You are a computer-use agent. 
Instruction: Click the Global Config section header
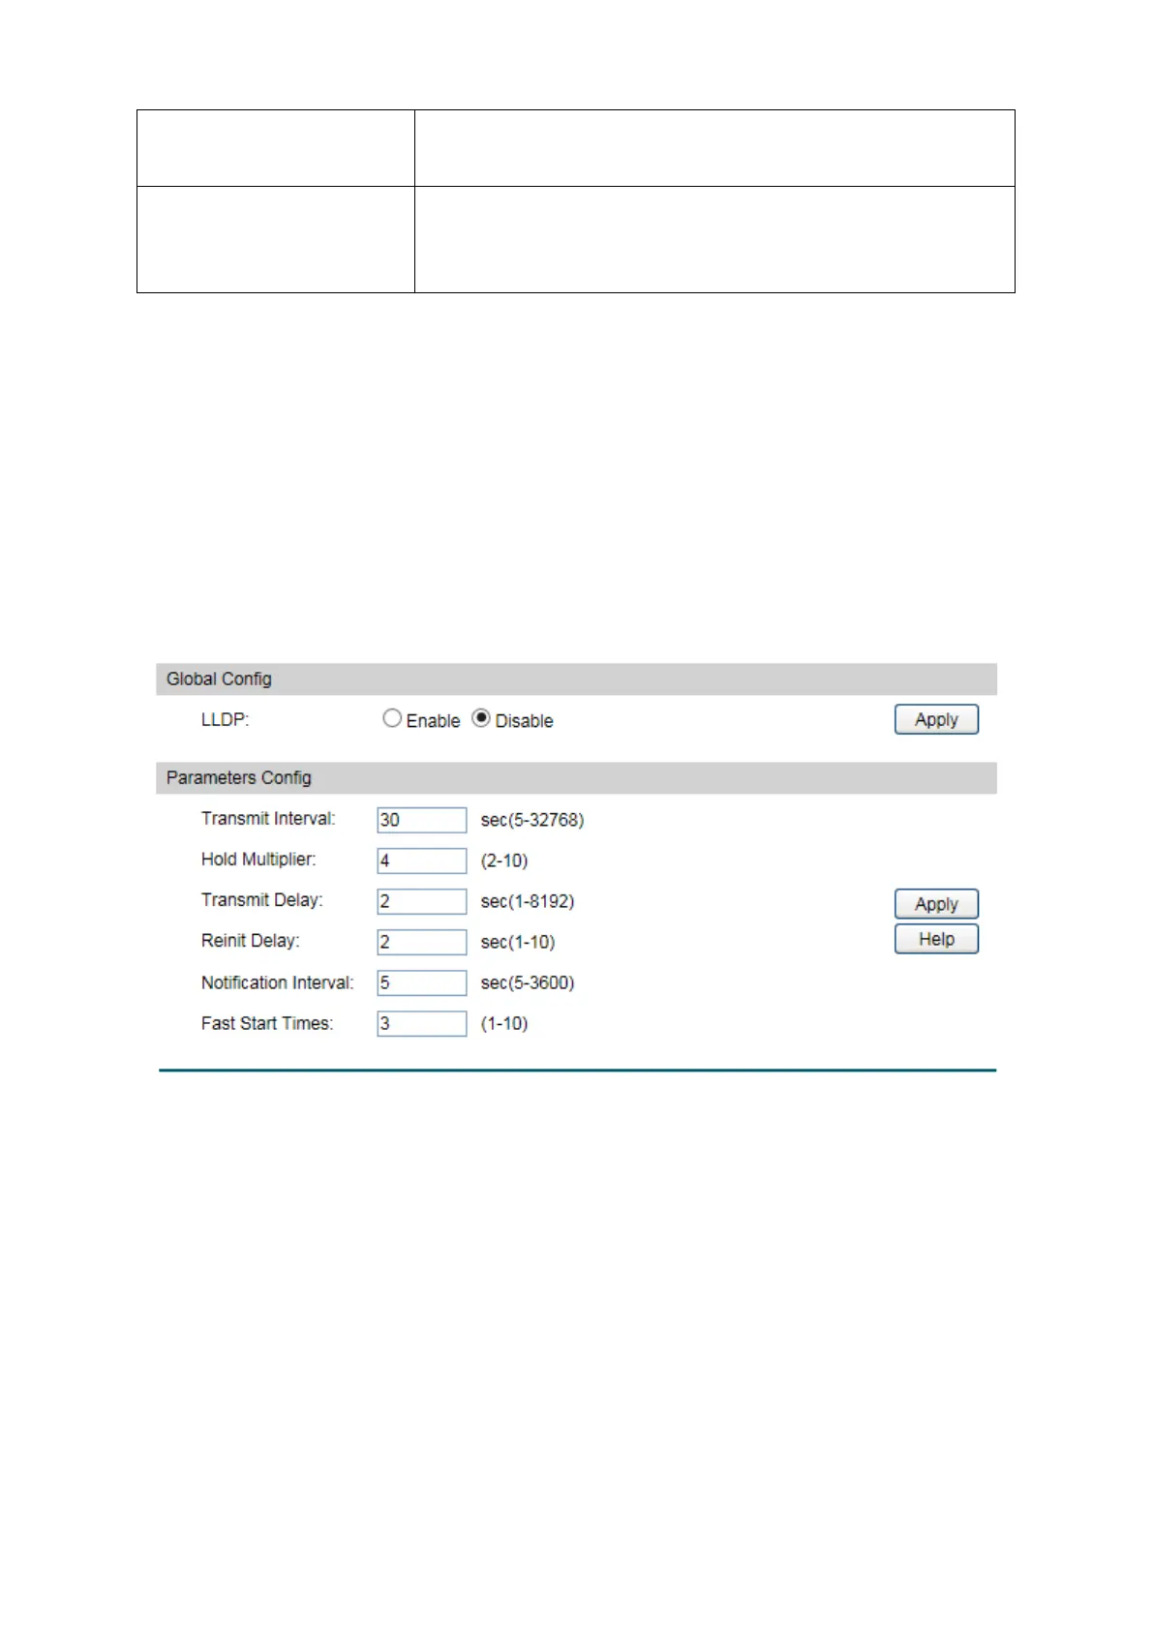tap(576, 679)
